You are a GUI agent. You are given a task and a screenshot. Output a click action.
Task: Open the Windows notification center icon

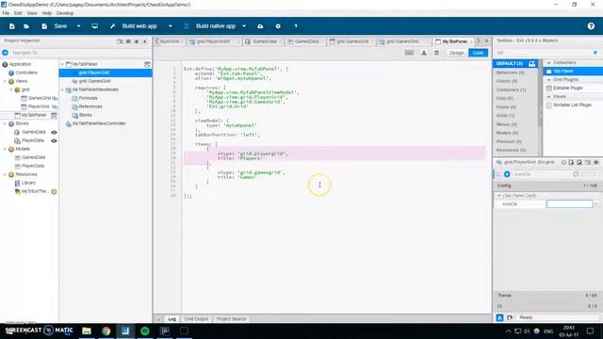click(591, 331)
